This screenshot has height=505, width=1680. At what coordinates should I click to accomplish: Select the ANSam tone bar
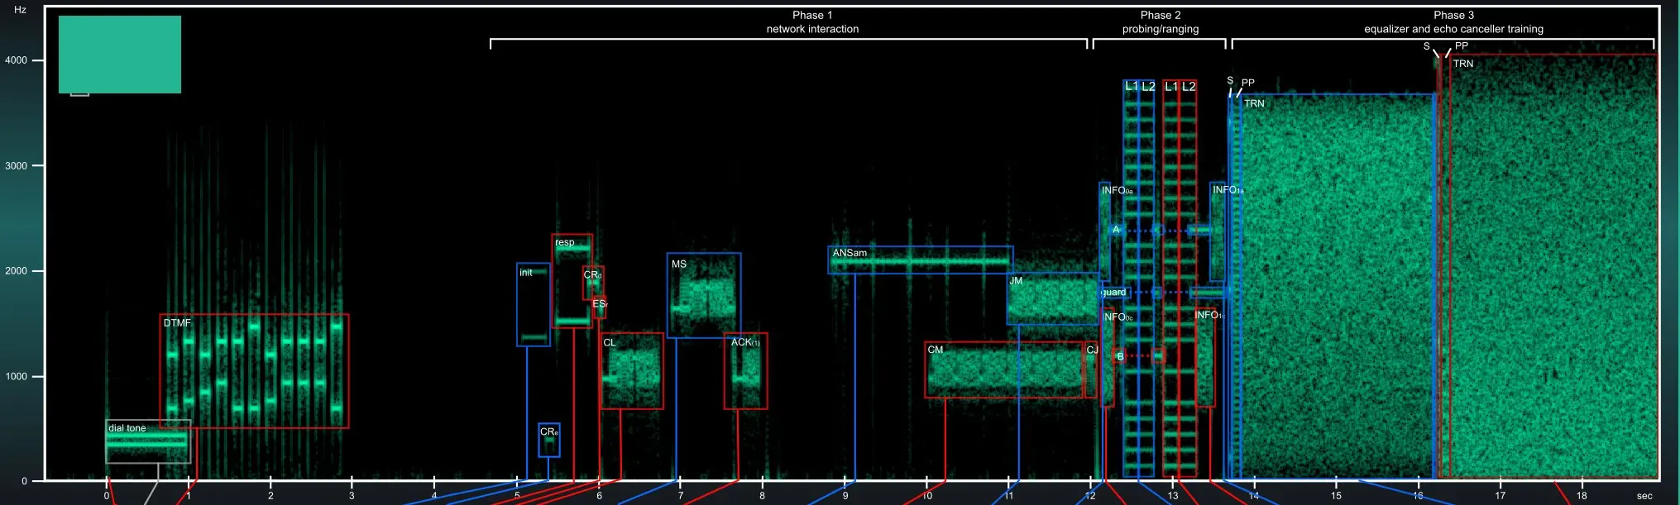coord(920,260)
